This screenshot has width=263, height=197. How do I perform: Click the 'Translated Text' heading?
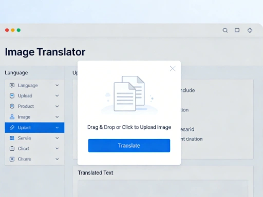96,173
